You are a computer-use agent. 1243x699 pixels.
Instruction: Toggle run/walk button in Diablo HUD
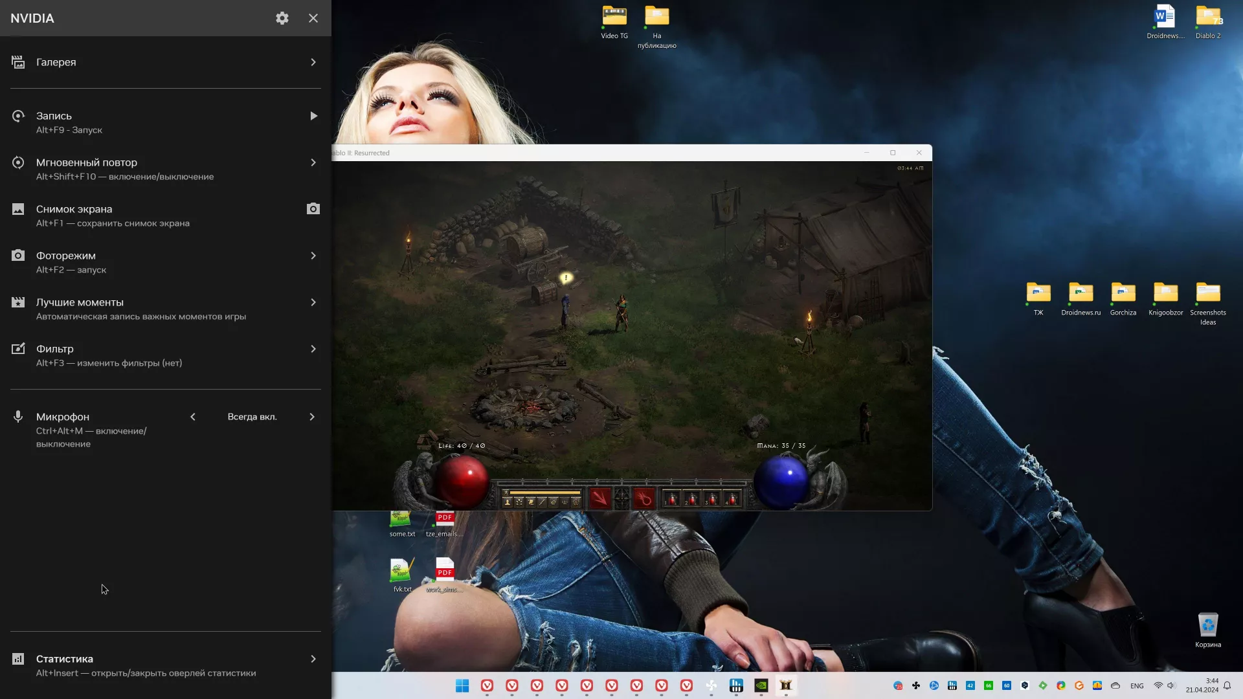(506, 493)
